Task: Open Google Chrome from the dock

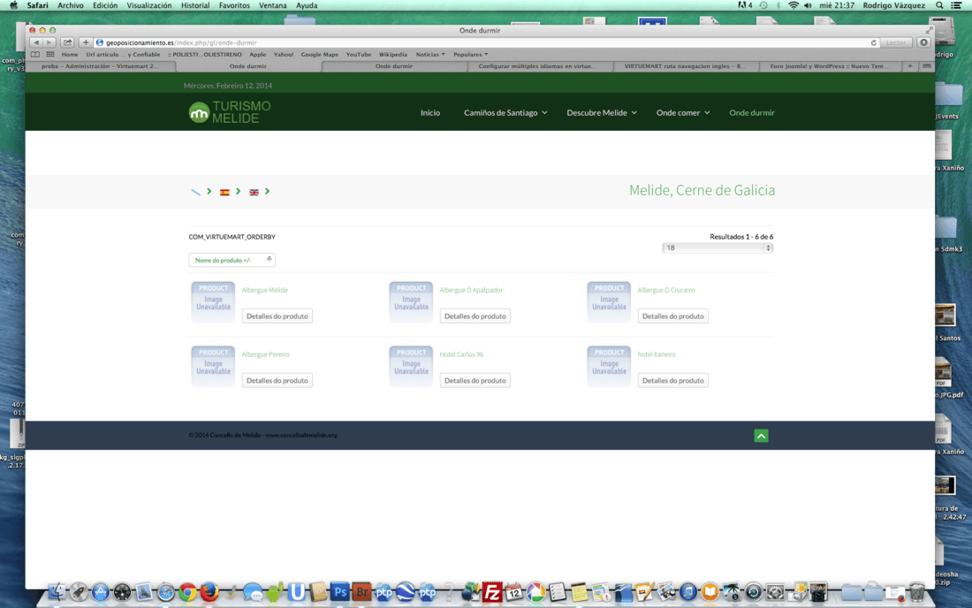Action: [187, 592]
